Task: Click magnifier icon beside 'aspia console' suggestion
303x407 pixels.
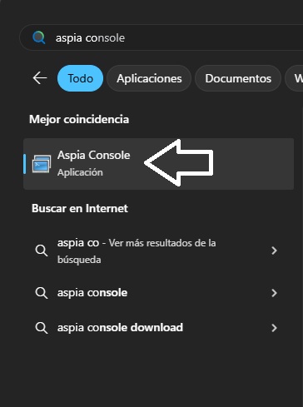Action: pos(42,293)
